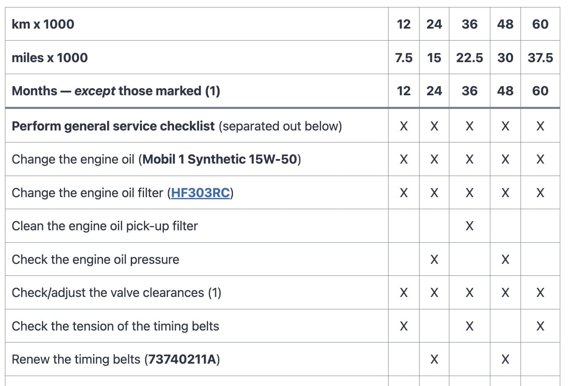Screen dimensions: 571x386
Task: Select the 22.5 miles column header
Action: [470, 58]
